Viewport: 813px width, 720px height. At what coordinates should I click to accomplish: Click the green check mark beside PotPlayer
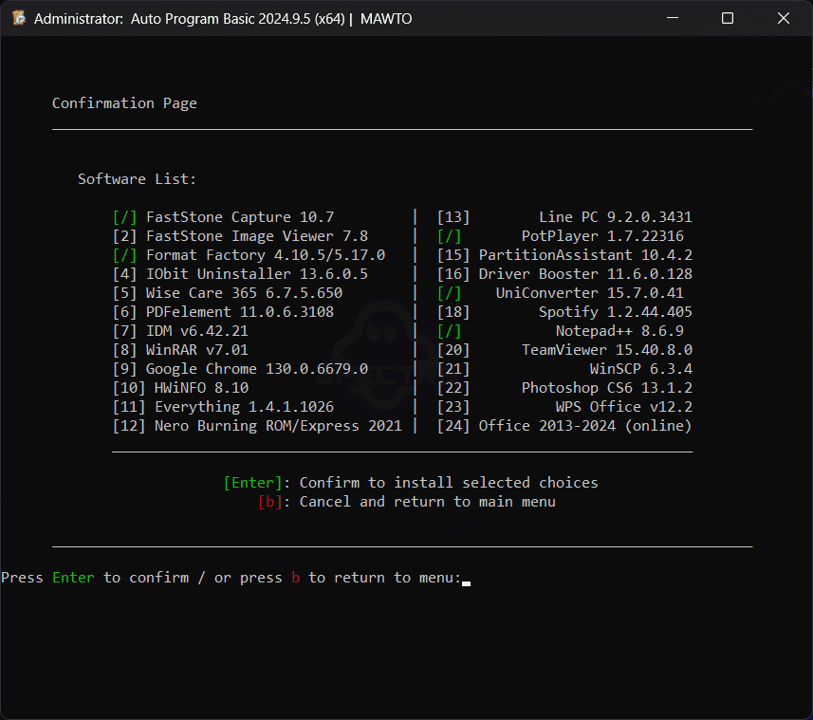coord(449,236)
